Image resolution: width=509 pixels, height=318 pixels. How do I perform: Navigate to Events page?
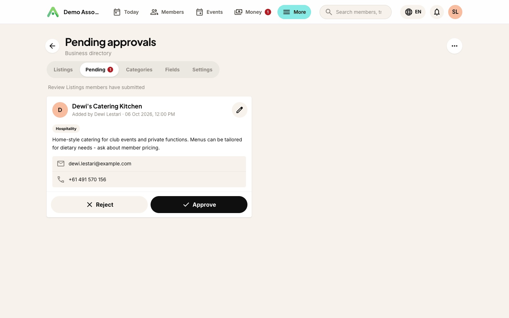pyautogui.click(x=209, y=12)
